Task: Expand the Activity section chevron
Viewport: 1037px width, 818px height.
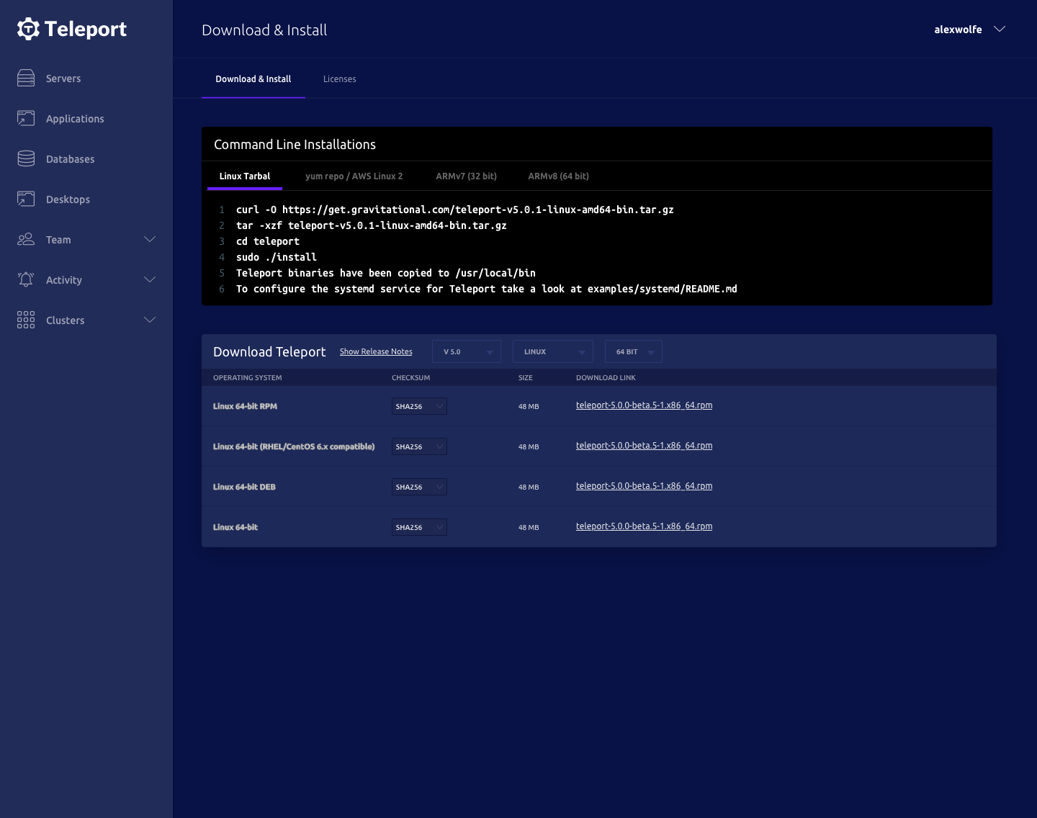Action: point(150,279)
